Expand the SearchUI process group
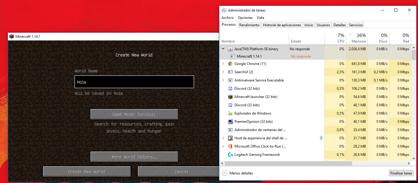418x183 pixels. (x=223, y=72)
